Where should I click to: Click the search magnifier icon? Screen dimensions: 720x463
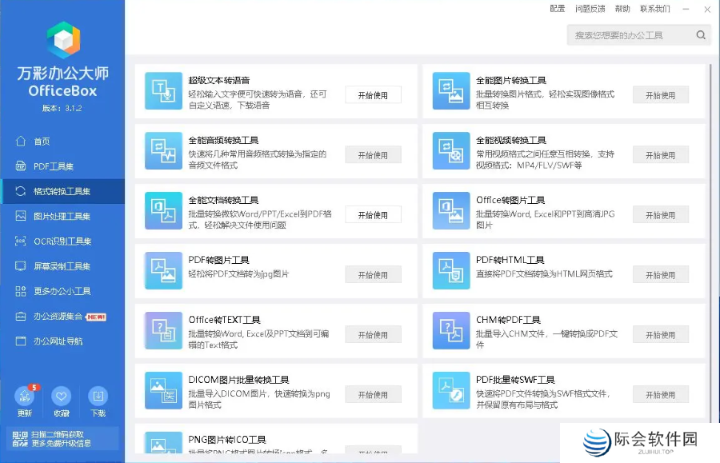pyautogui.click(x=701, y=35)
